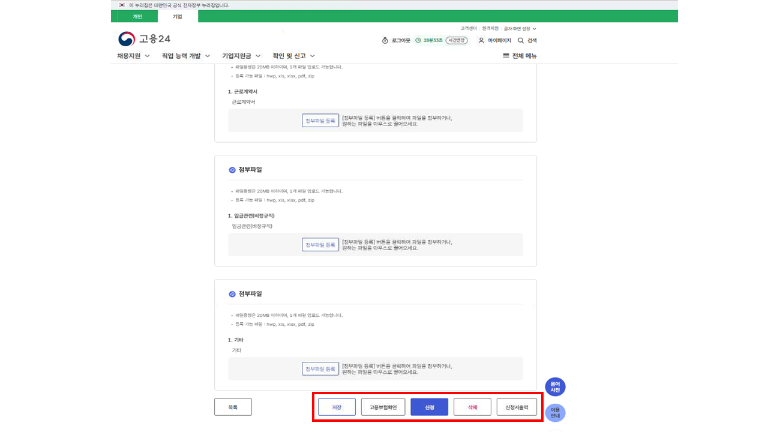
Task: Click the 저장 save button
Action: [x=337, y=407]
